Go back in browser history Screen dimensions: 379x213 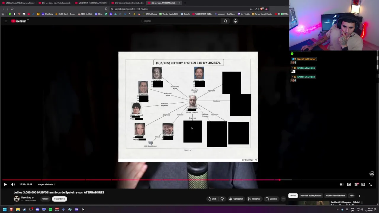[3, 9]
